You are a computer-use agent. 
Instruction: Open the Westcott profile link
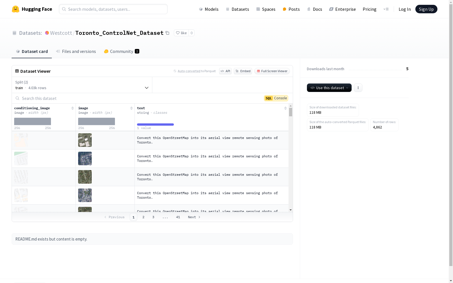(x=61, y=33)
